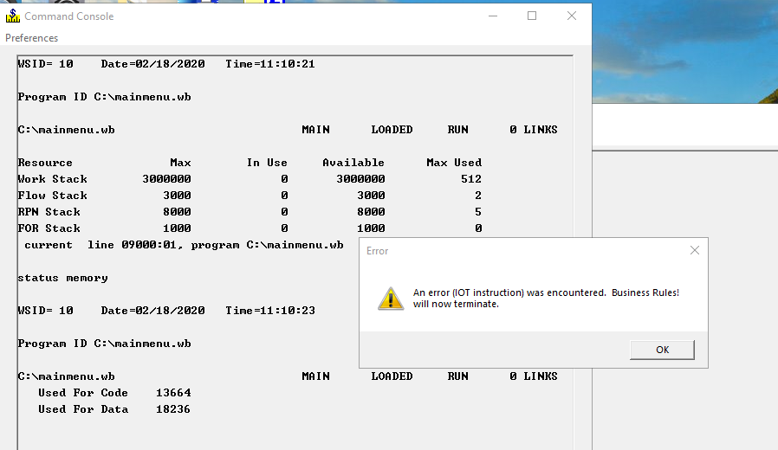Click the yellow warning triangle icon
This screenshot has height=450, width=778.
pos(391,298)
